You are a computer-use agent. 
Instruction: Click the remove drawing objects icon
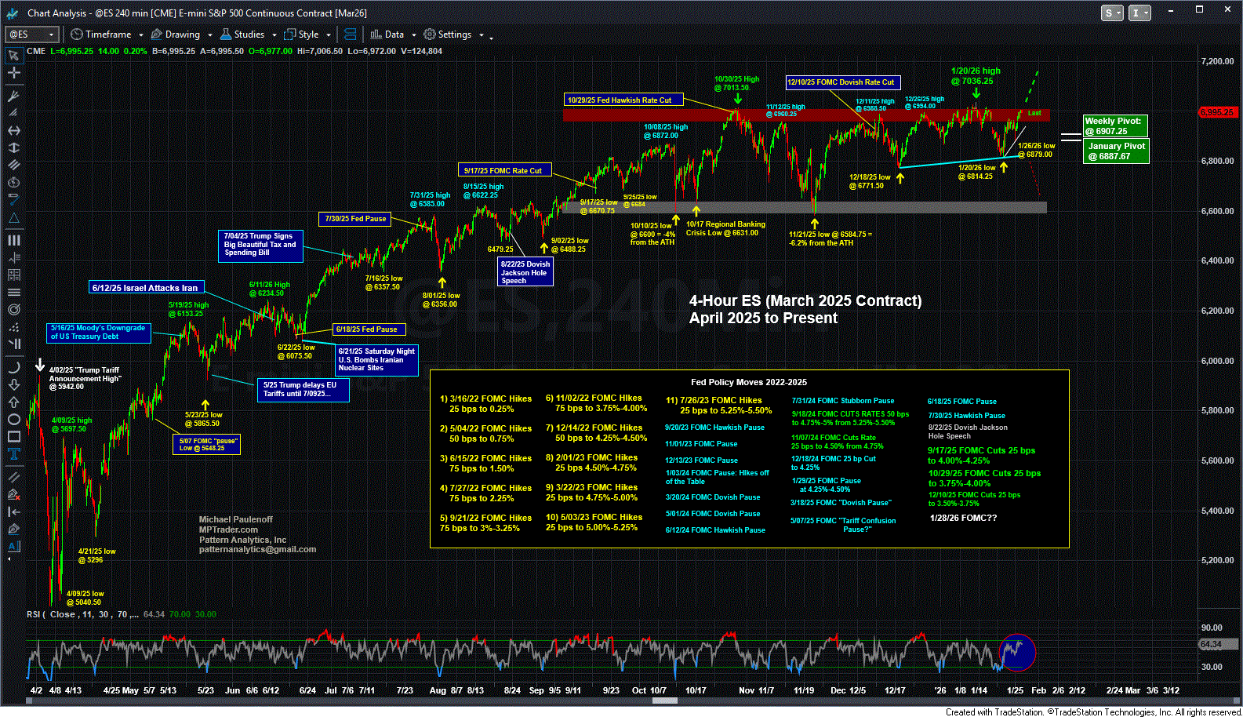13,494
